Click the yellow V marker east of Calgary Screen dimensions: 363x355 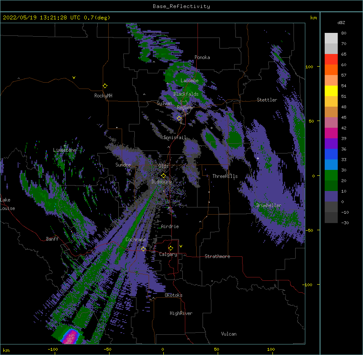click(x=181, y=246)
